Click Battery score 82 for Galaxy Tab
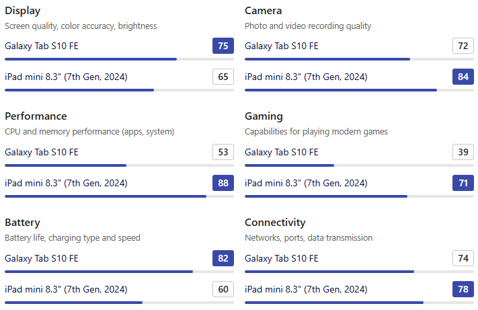Viewport: 478px width, 310px height. coord(223,258)
